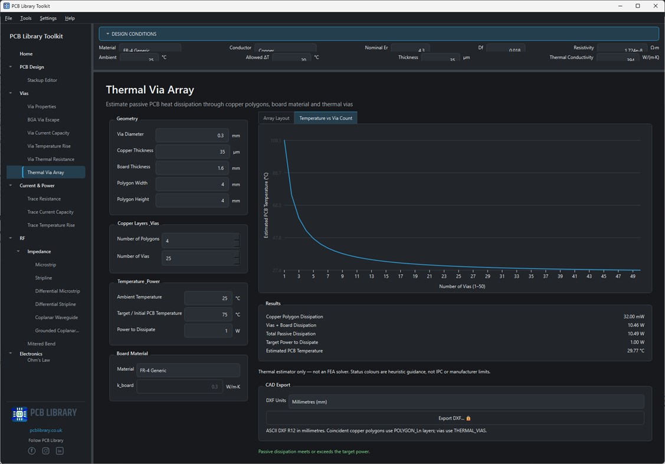
Task: Select Ohm's Law under Electronics
Action: point(38,360)
